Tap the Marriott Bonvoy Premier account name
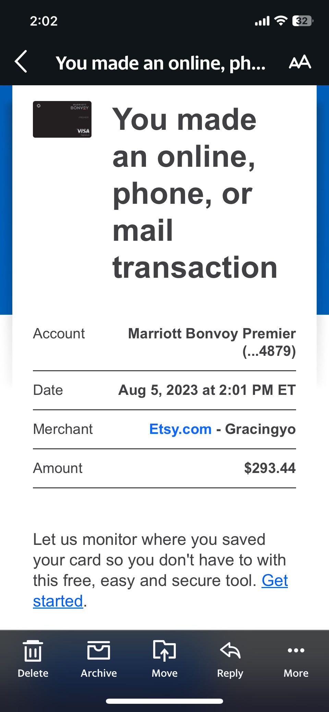The height and width of the screenshot is (712, 329). 211,334
